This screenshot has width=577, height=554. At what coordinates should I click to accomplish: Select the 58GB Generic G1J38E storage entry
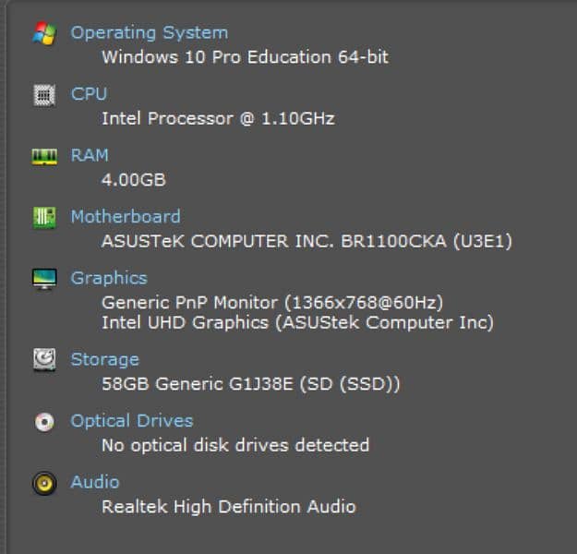(251, 384)
